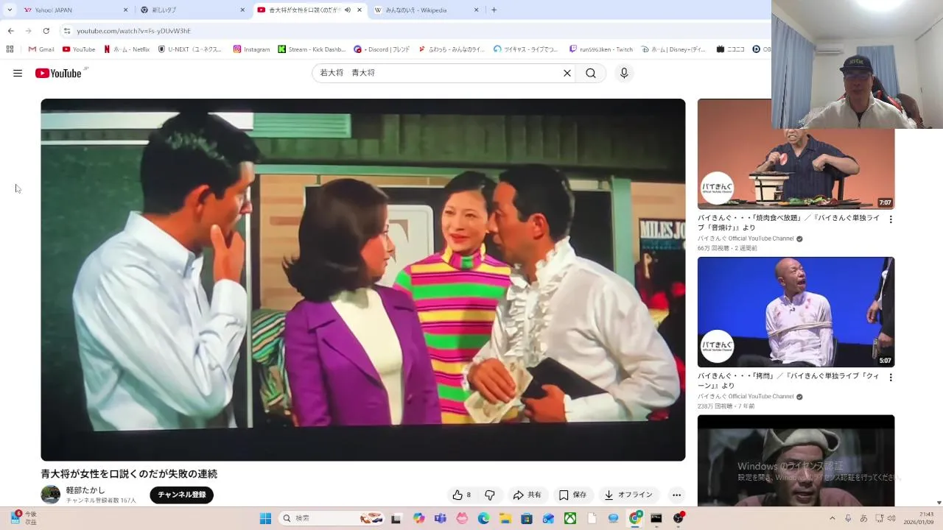Start voice search with microphone icon

tap(624, 73)
